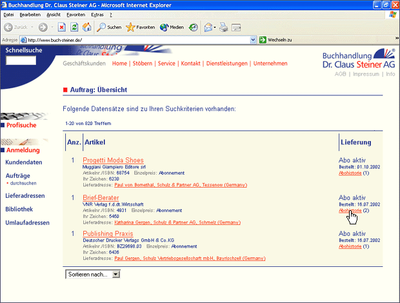Click the Print icon in toolbar
This screenshot has width=400, height=303.
coord(224,27)
